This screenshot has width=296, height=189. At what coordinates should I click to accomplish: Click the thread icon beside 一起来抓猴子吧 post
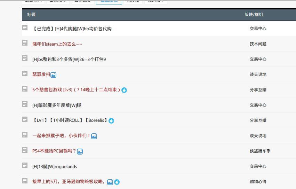pos(25,135)
